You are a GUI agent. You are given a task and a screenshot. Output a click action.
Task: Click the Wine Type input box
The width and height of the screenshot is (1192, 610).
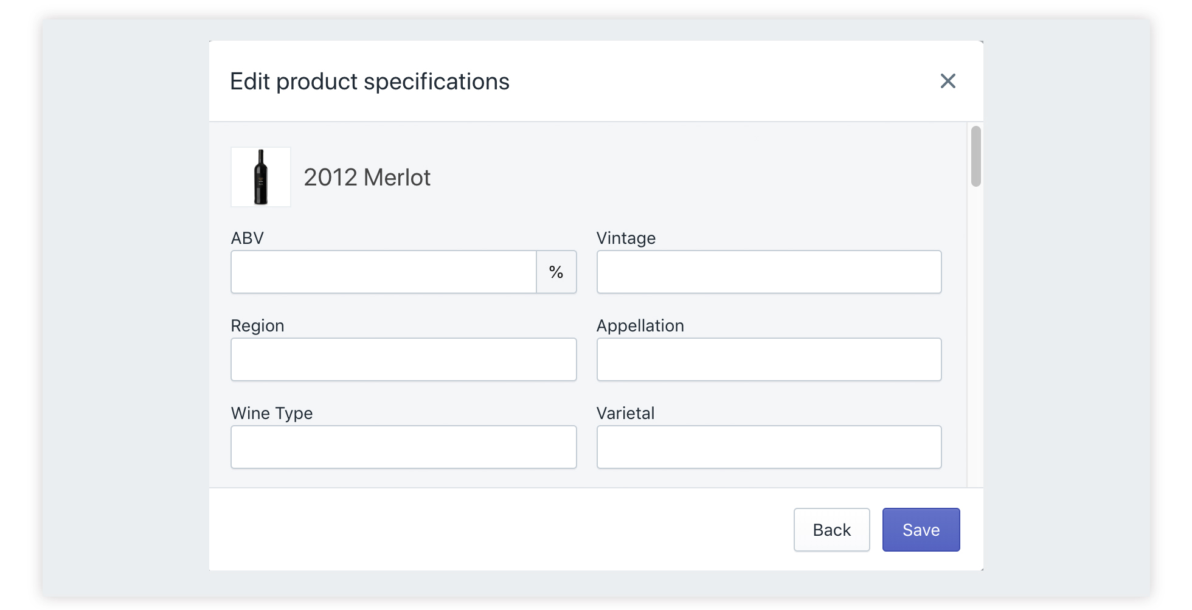tap(403, 447)
